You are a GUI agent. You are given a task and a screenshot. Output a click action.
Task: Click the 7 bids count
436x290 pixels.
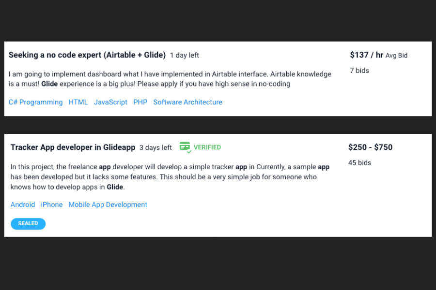coord(359,71)
